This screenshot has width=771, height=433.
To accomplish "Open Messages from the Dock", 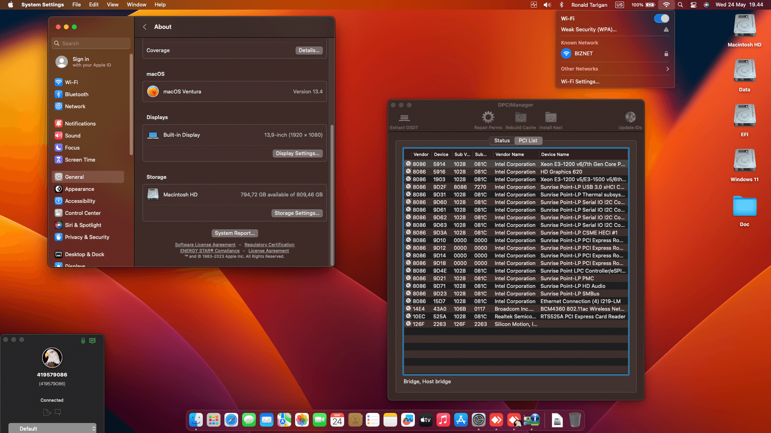I will [249, 420].
